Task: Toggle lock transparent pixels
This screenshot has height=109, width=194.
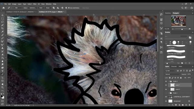Action: 170,78
